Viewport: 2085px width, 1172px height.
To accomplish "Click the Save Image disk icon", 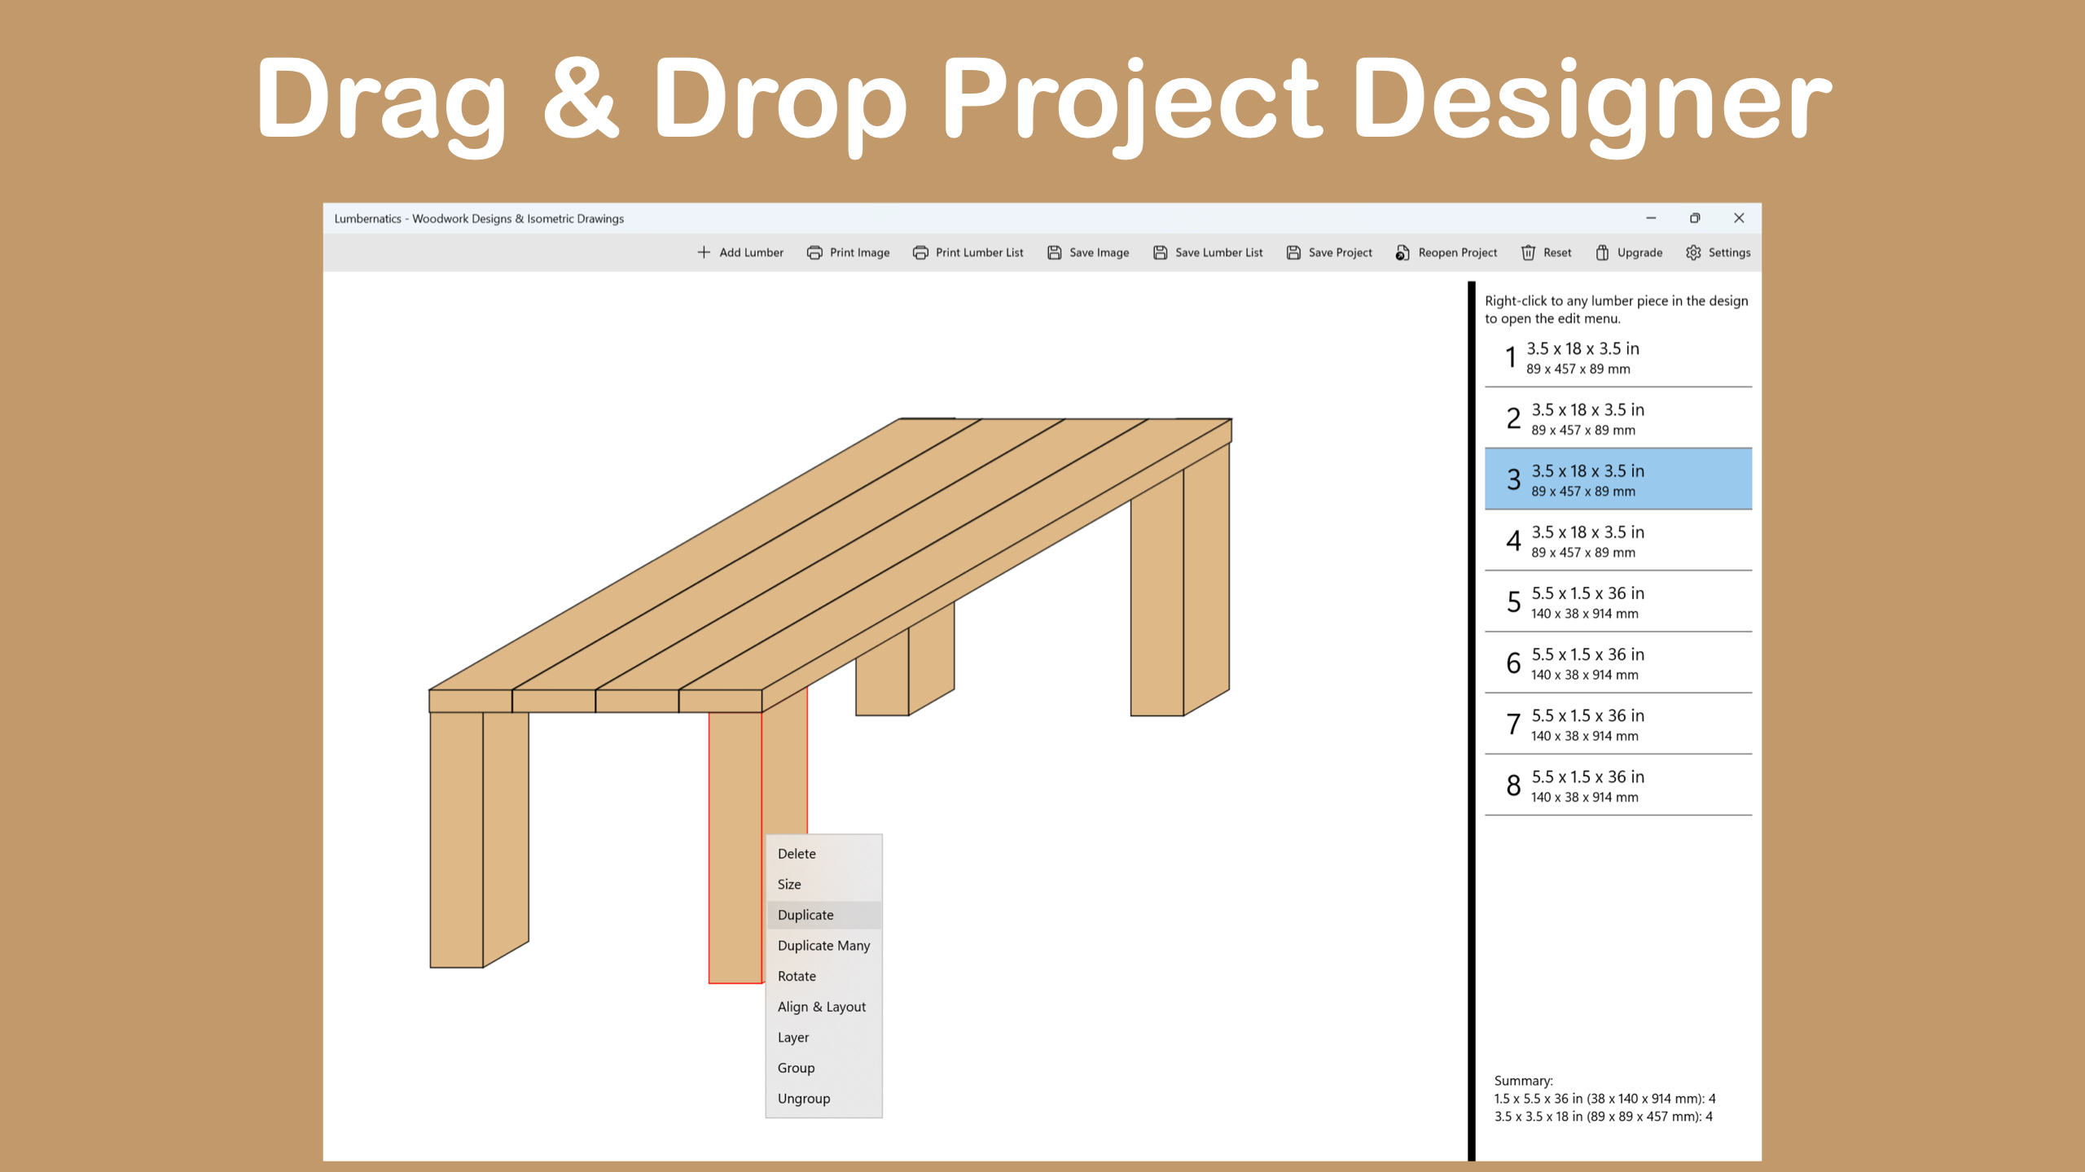I will coord(1054,252).
